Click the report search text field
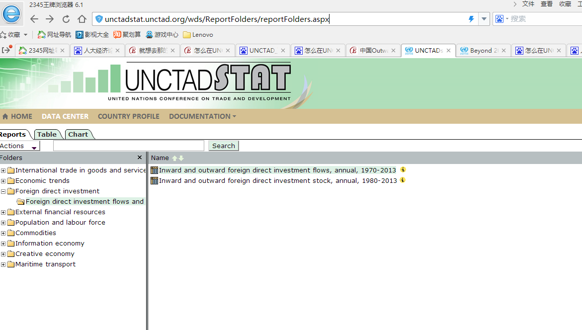 pos(128,146)
